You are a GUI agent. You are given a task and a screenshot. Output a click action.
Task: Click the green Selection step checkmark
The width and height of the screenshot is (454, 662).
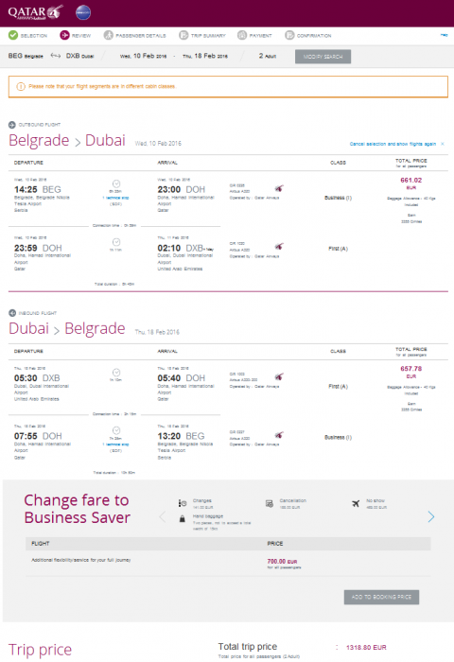[x=13, y=36]
